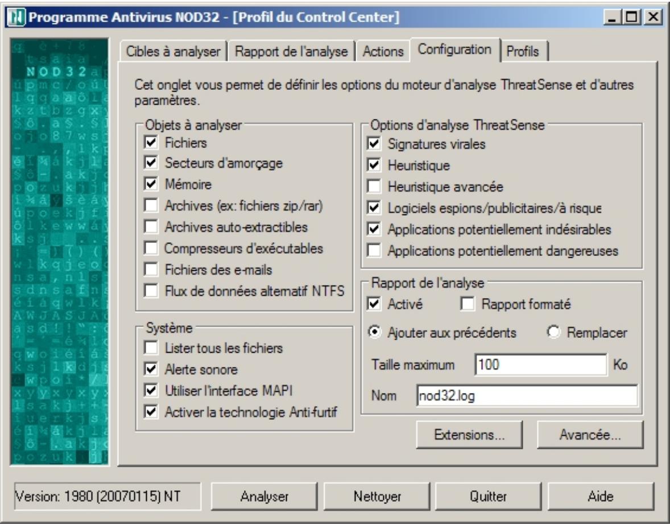670x525 pixels.
Task: Switch to Cibles à analyser tab
Action: 173,51
